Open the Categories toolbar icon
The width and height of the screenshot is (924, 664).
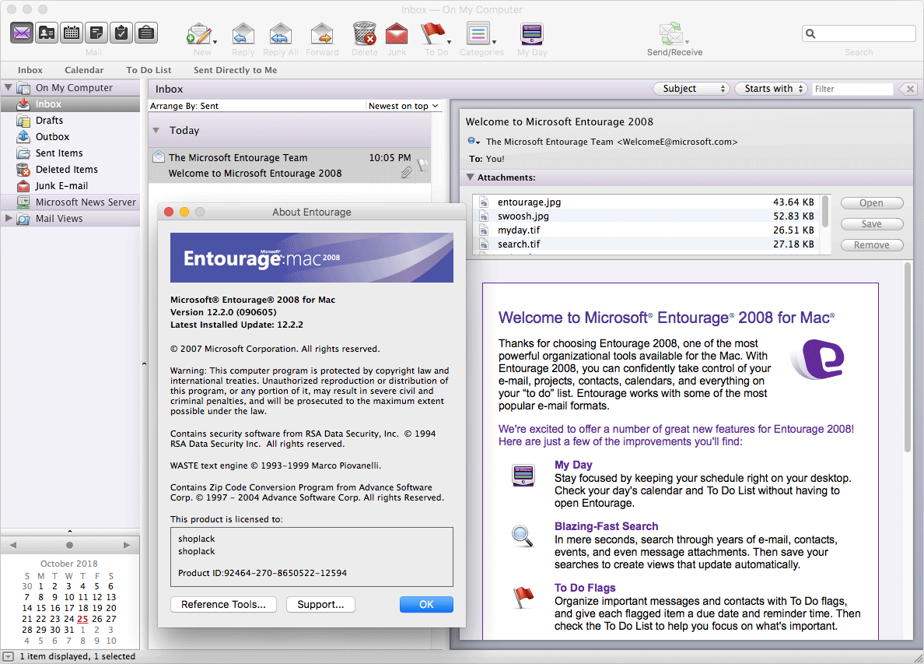point(478,34)
